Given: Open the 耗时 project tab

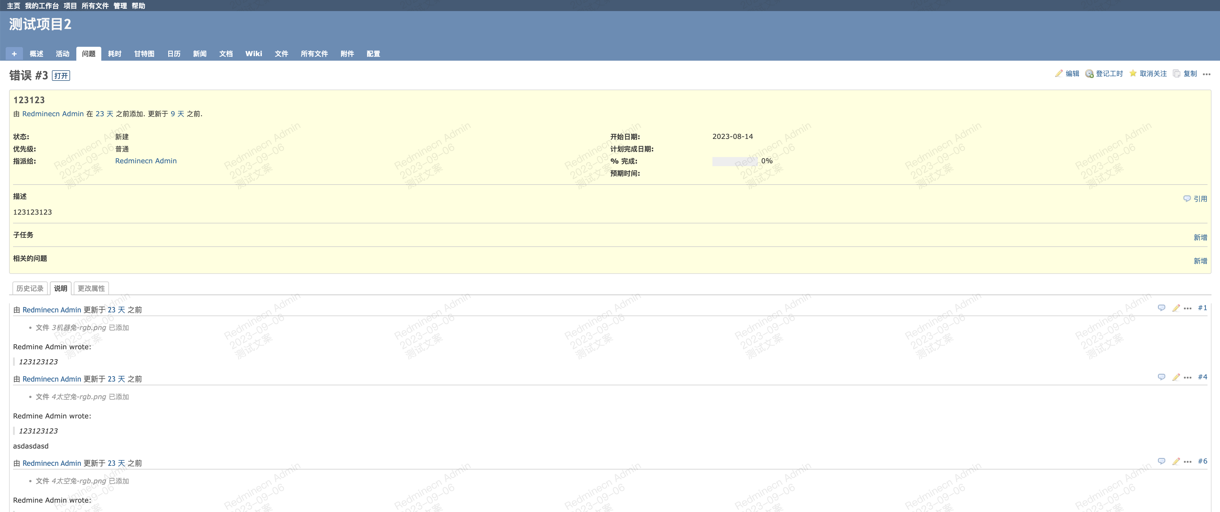Looking at the screenshot, I should point(115,54).
